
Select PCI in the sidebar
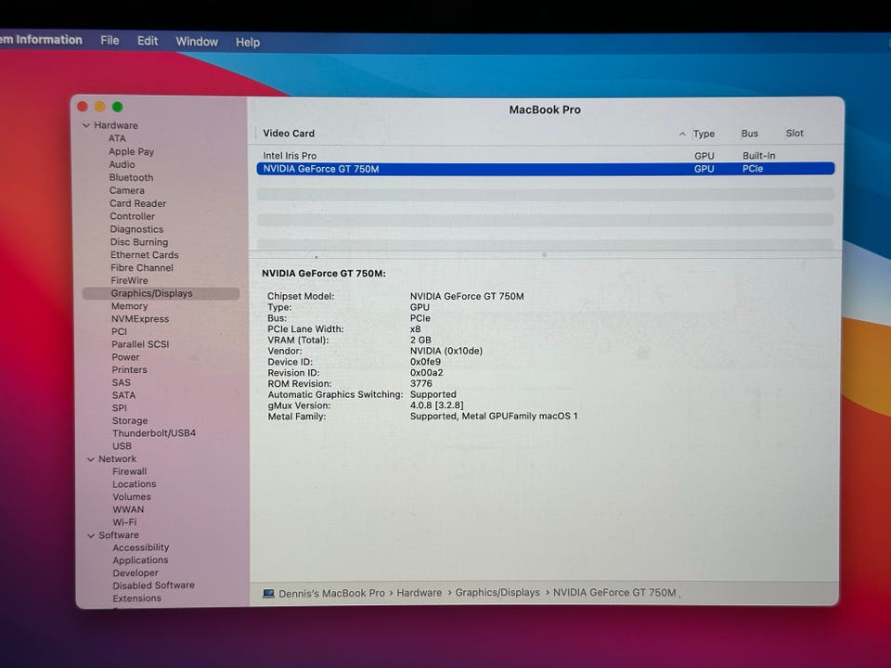tap(120, 332)
